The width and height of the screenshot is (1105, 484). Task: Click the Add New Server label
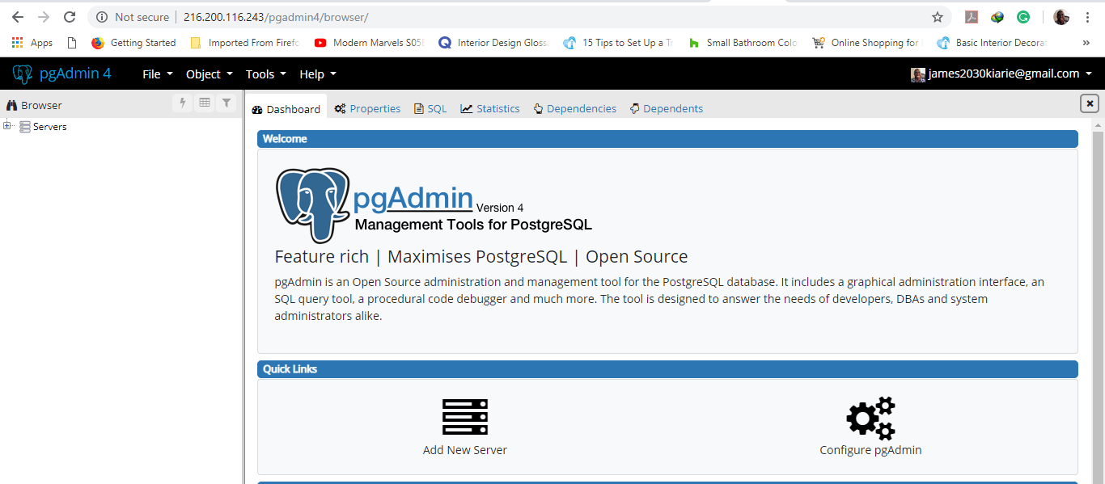pos(465,450)
